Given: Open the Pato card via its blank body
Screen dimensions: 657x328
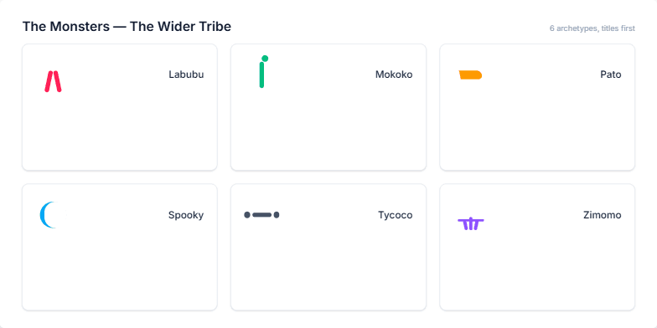Looking at the screenshot, I should pyautogui.click(x=537, y=130).
